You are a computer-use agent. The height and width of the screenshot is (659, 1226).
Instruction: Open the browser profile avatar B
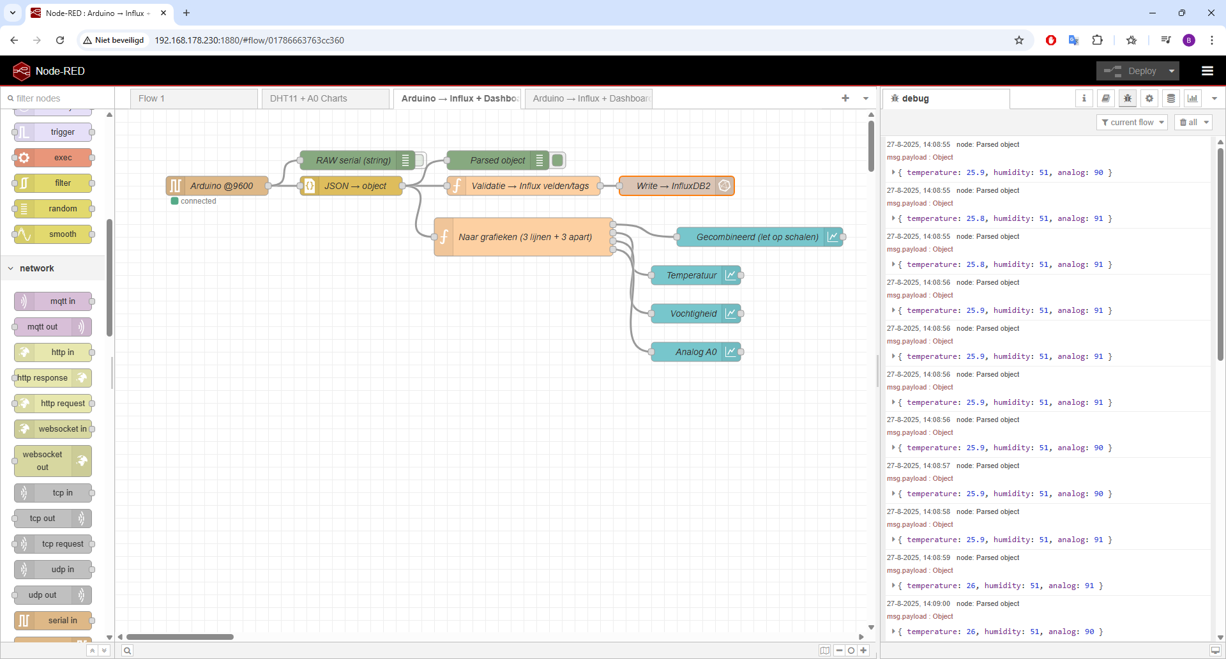[1188, 40]
